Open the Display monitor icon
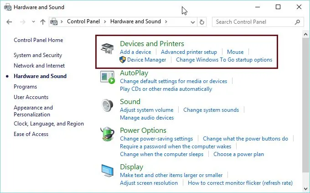The height and width of the screenshot is (193, 310). (x=107, y=171)
